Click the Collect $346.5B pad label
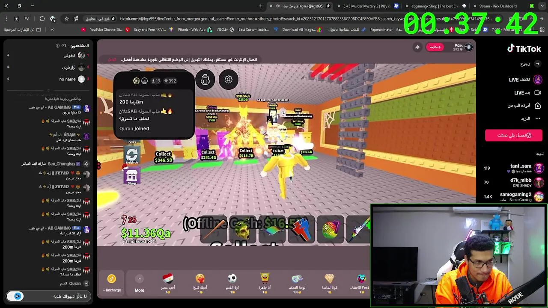The image size is (548, 308). click(163, 157)
